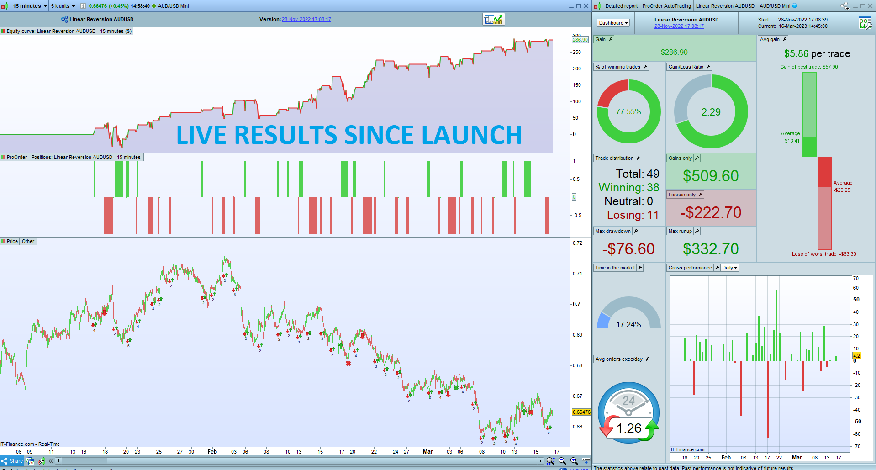Configure Gross performance widget wrench
This screenshot has width=876, height=470.
pos(717,268)
